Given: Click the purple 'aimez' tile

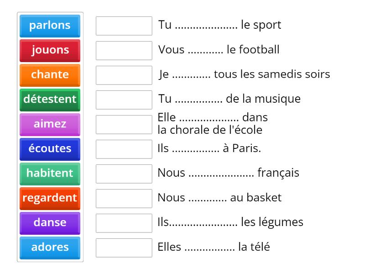Looking at the screenshot, I should [50, 124].
